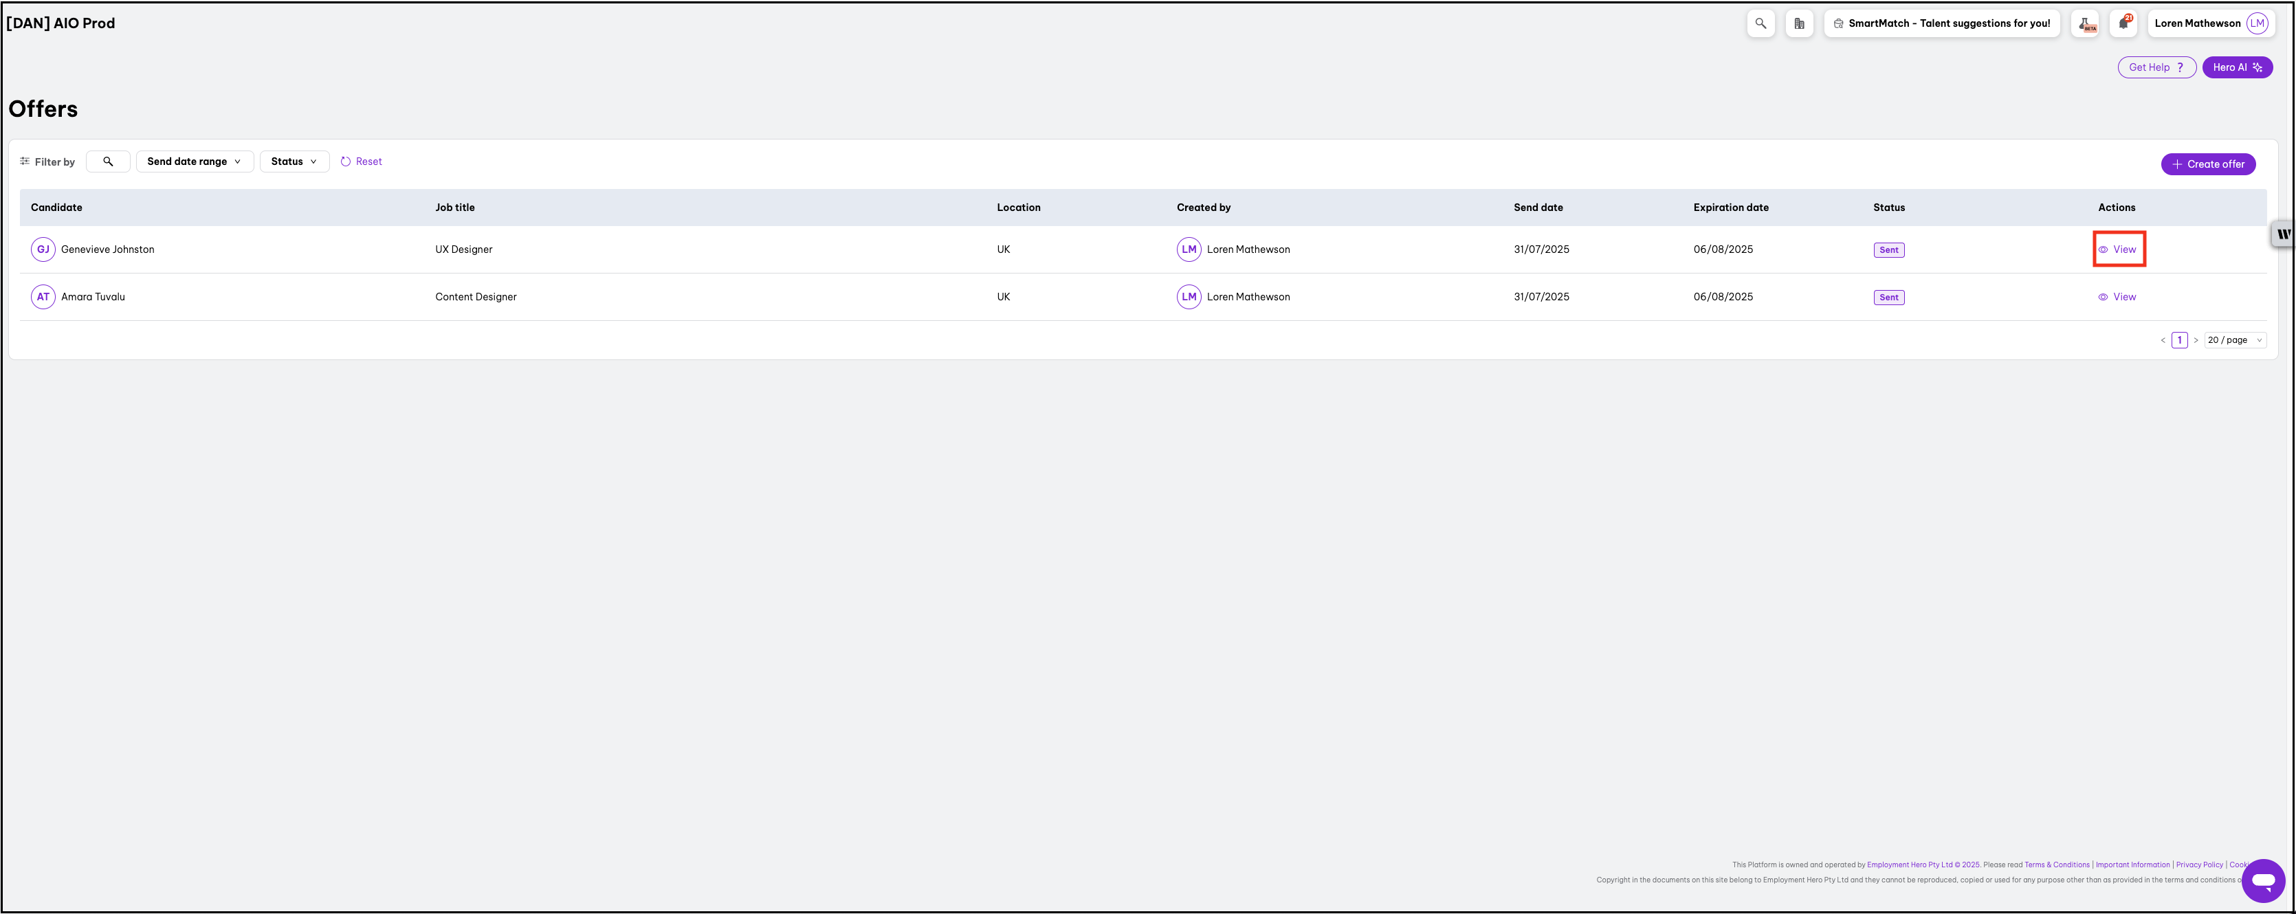
Task: Reset the offer filters
Action: (x=361, y=161)
